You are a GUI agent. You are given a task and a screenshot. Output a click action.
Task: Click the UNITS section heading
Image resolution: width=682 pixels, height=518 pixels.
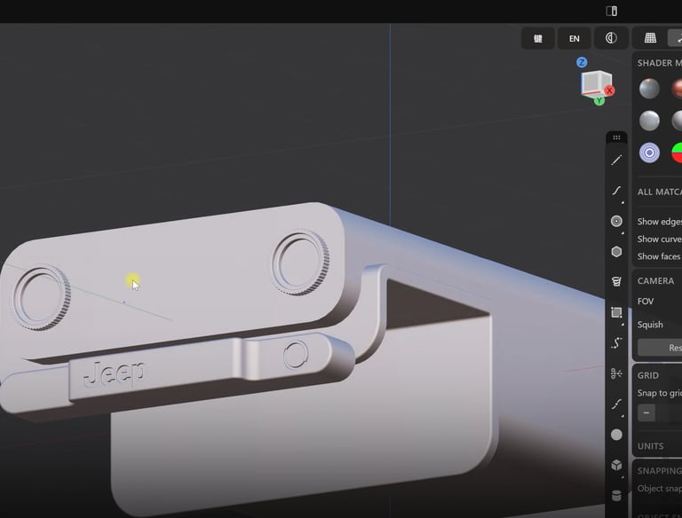click(x=651, y=446)
